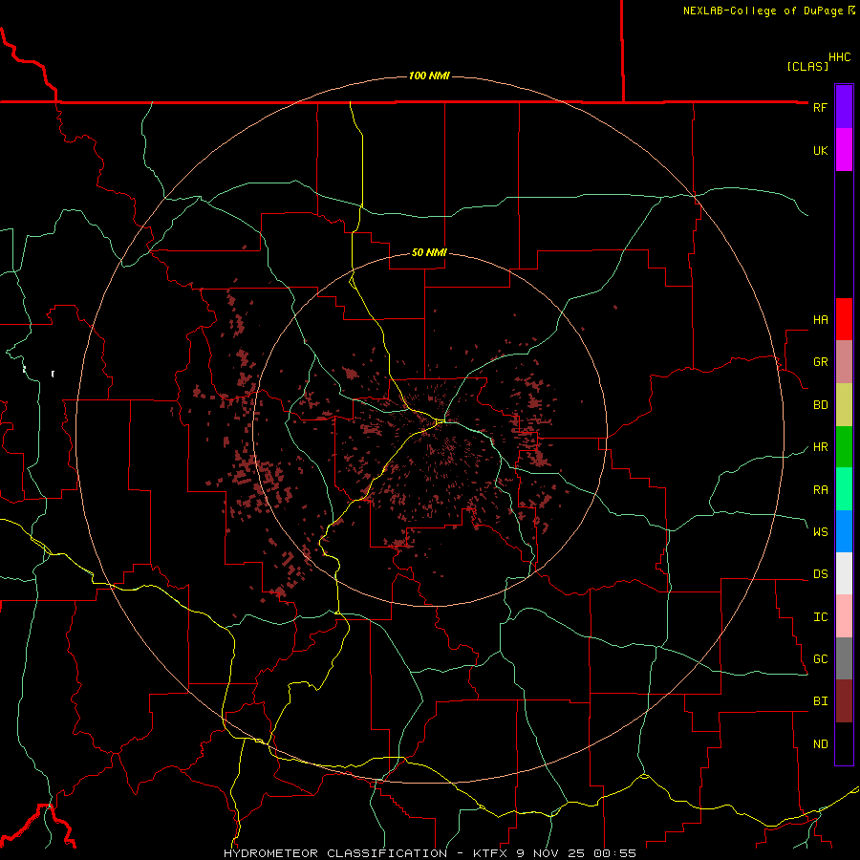
Task: Click the NEXLAB-College of DuPage credit text
Action: pyautogui.click(x=763, y=11)
